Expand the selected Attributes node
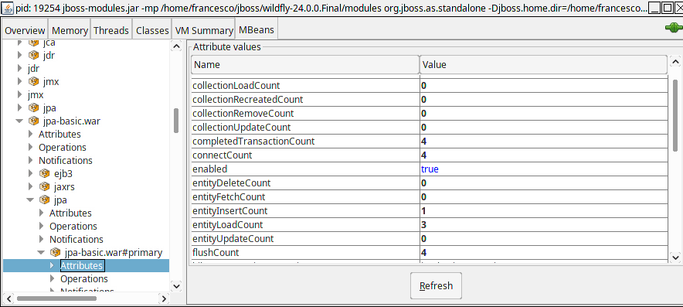This screenshot has height=307, width=683. click(52, 265)
